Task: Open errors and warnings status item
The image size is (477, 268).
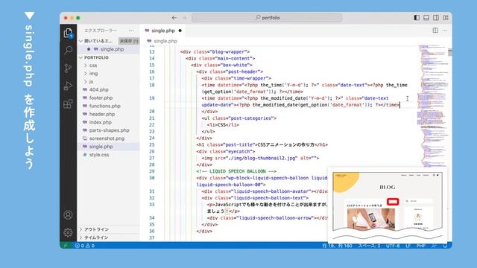Action: coord(84,246)
